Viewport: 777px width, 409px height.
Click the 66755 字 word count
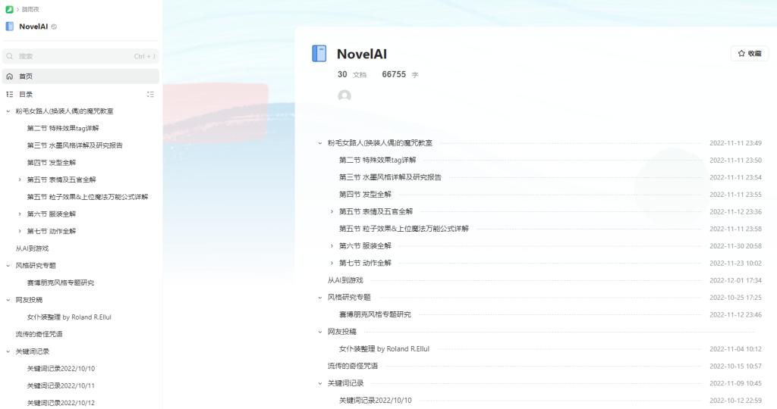pos(400,75)
